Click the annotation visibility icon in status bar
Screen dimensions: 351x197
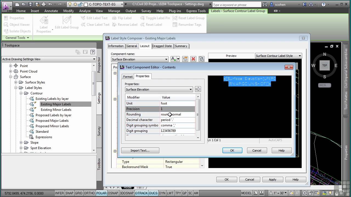(x=291, y=193)
